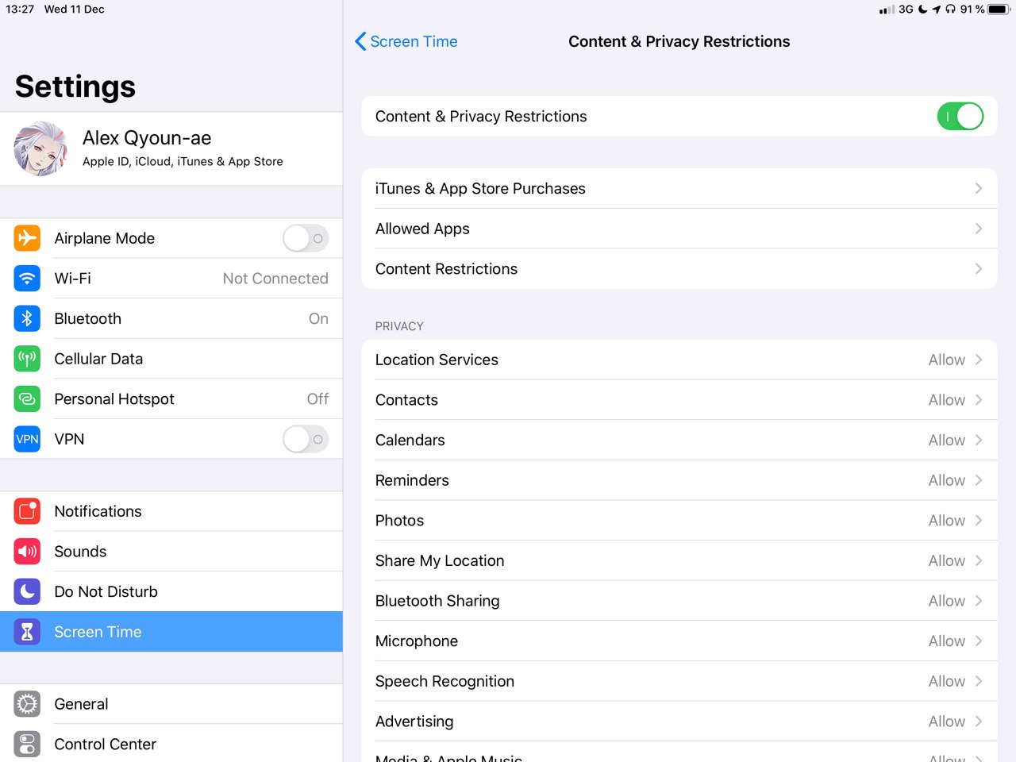Open Cellular Data settings
The width and height of the screenshot is (1016, 762).
171,359
